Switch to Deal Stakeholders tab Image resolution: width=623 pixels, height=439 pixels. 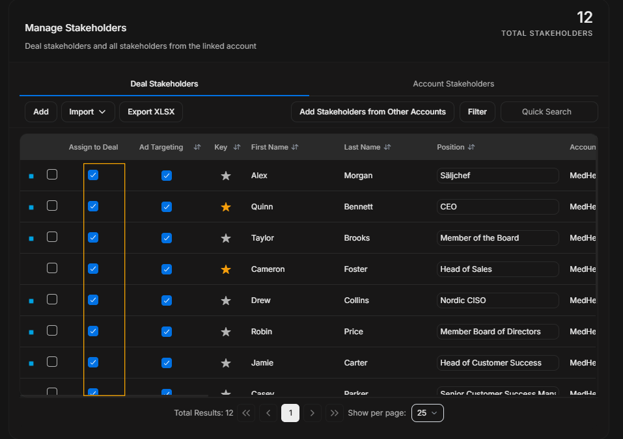pyautogui.click(x=164, y=84)
